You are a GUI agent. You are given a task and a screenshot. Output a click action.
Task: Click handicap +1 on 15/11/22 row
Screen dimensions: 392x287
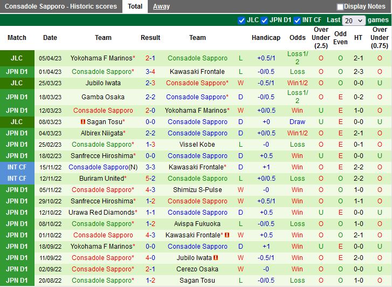(266, 167)
